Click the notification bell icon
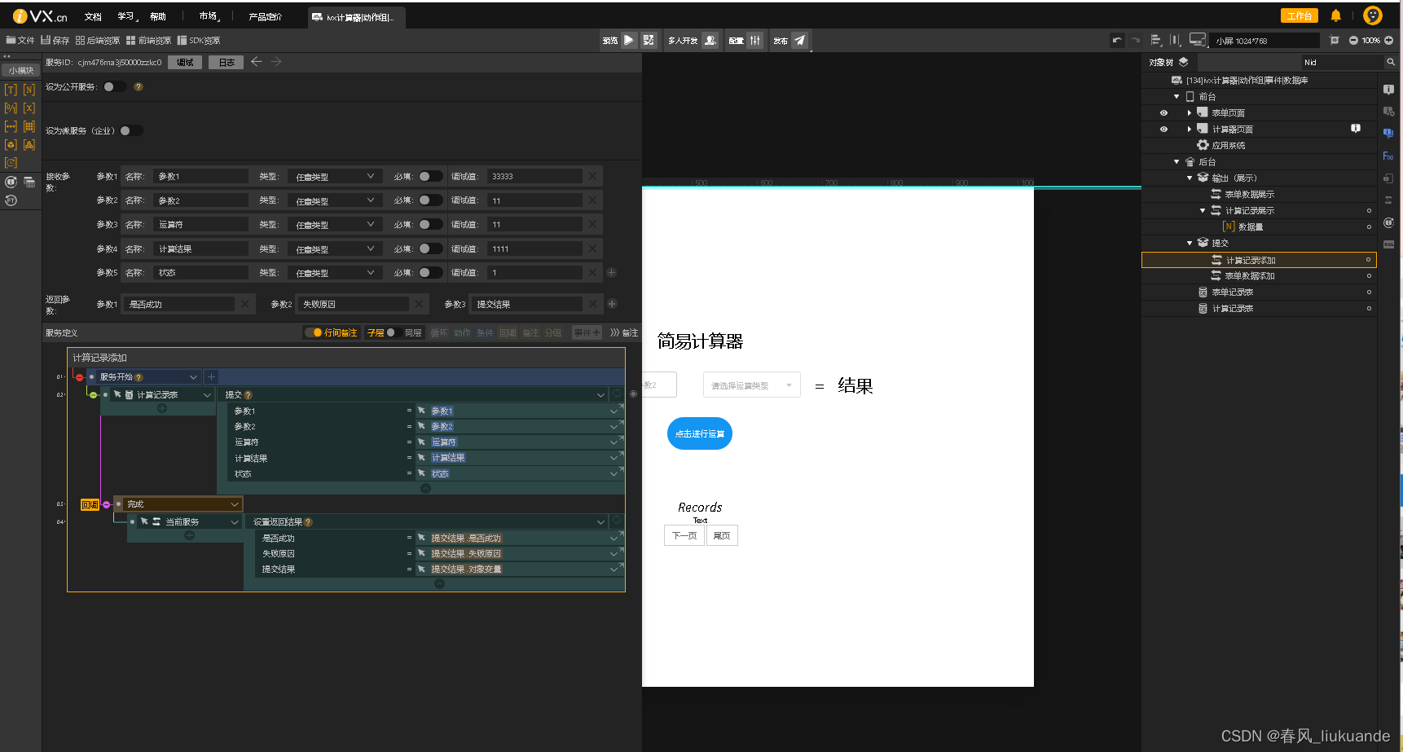 [x=1336, y=15]
